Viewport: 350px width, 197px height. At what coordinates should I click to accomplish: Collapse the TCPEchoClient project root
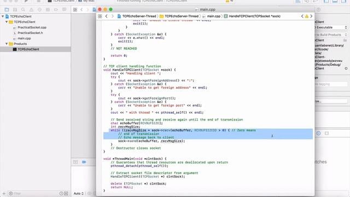(3, 16)
